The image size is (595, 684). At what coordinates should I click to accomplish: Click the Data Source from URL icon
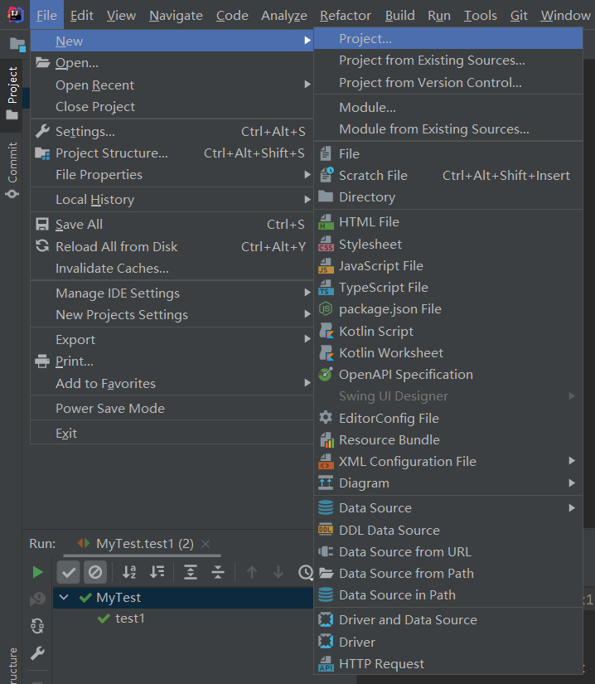pos(326,551)
